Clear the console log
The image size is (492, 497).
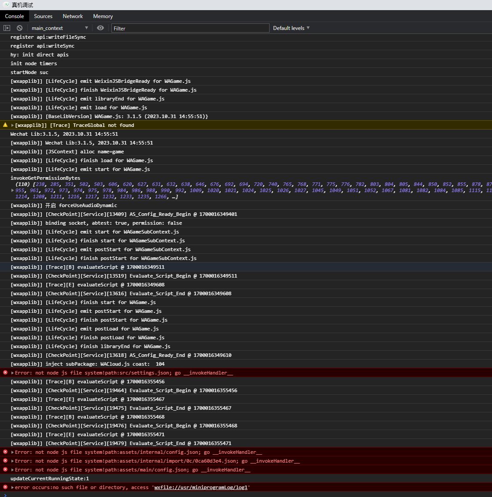[x=20, y=28]
